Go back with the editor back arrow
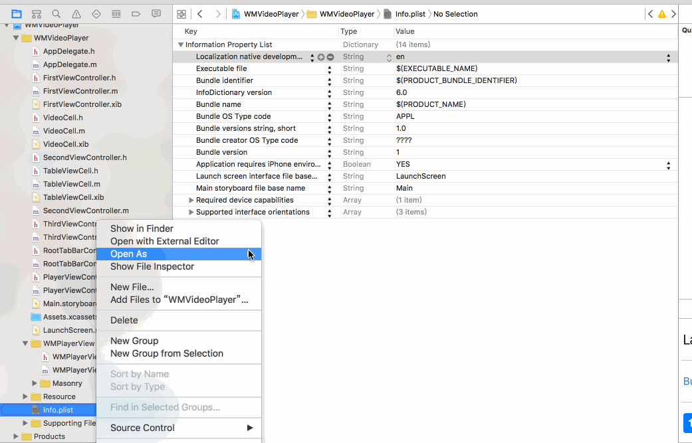 pos(200,14)
